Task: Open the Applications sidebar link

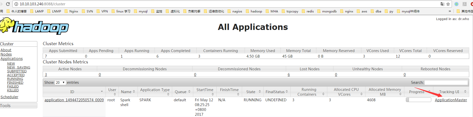Action: click(x=11, y=59)
